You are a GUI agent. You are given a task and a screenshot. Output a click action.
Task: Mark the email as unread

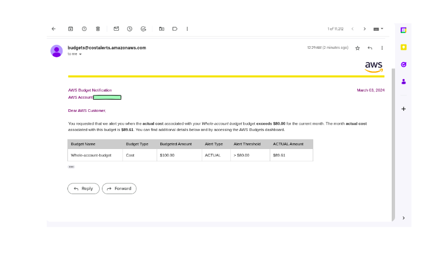116,29
